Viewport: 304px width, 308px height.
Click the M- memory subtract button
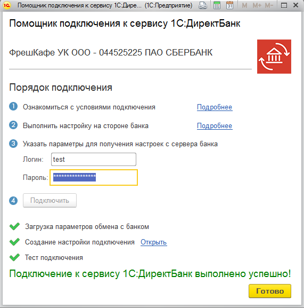point(269,5)
